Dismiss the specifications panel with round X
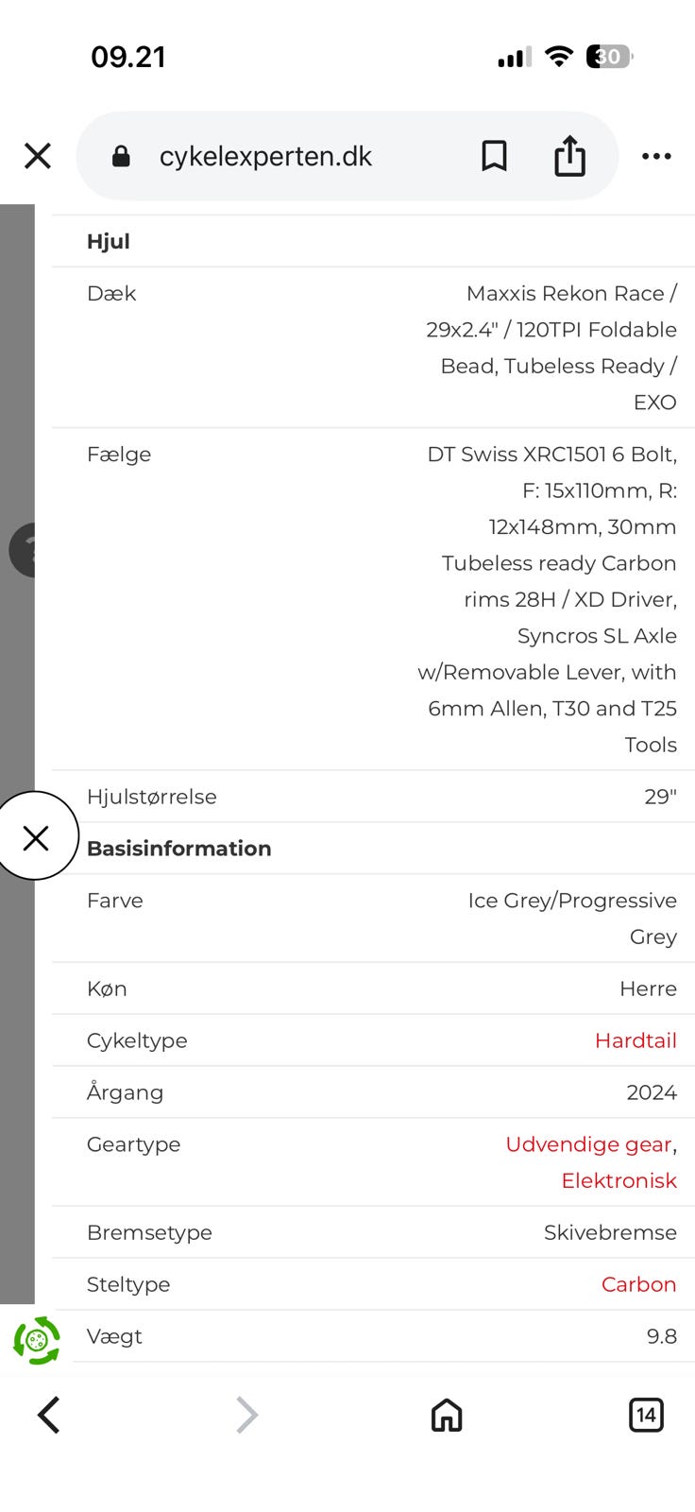This screenshot has height=1512, width=695. (x=36, y=837)
